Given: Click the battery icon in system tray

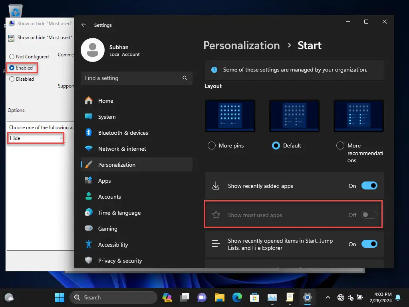Looking at the screenshot, I should (360, 297).
